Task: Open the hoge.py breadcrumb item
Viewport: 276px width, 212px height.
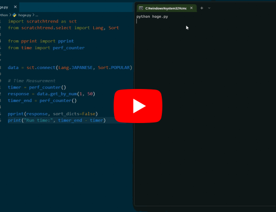Action: coord(25,15)
